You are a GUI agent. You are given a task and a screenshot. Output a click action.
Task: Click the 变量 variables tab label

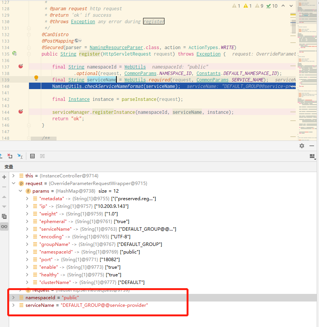pyautogui.click(x=9, y=167)
